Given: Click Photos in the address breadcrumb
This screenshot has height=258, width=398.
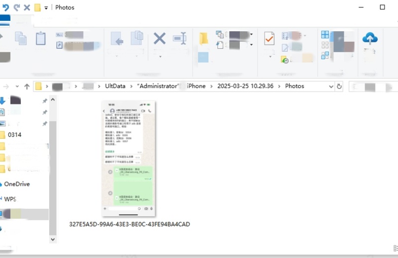Looking at the screenshot, I should (x=295, y=86).
